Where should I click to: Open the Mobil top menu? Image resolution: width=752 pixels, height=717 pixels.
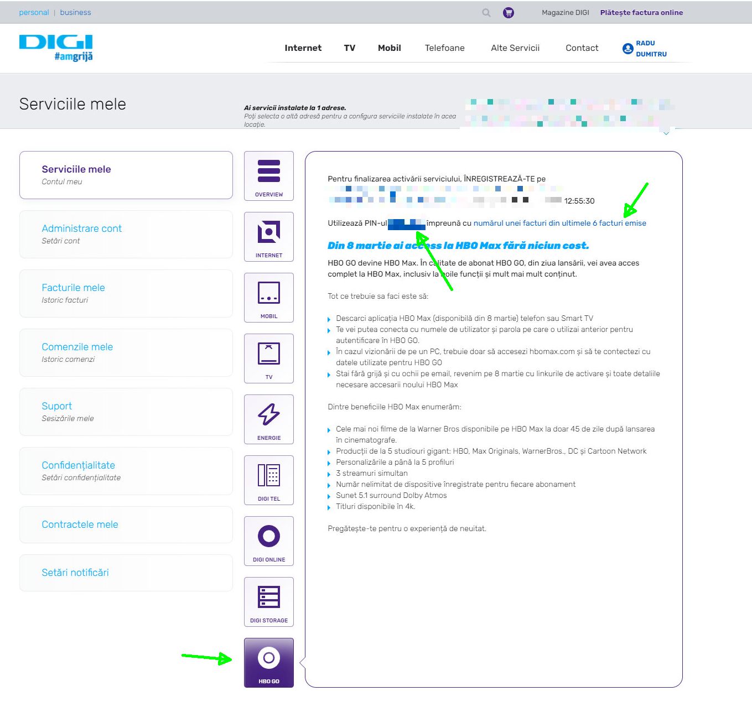coord(390,48)
